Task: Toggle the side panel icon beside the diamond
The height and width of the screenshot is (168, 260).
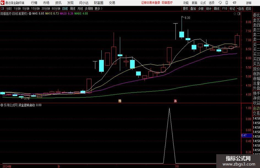Action: 239,14
